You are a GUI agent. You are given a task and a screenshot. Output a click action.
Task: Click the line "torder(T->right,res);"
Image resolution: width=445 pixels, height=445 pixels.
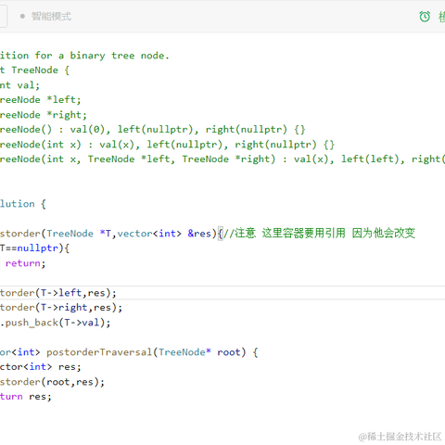[61, 308]
